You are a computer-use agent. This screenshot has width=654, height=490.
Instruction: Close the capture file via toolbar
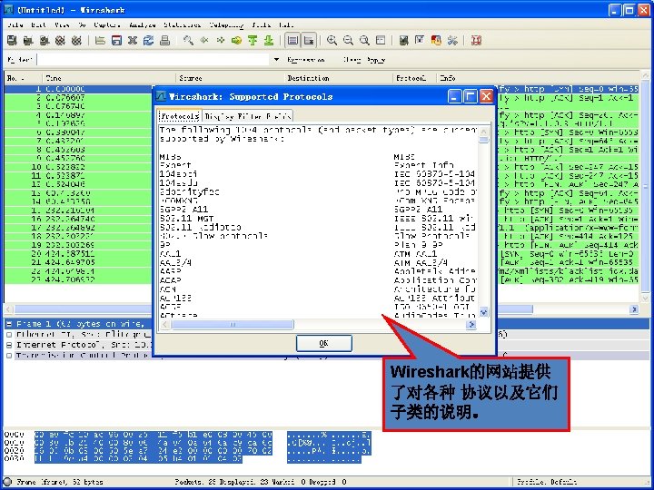pos(133,41)
